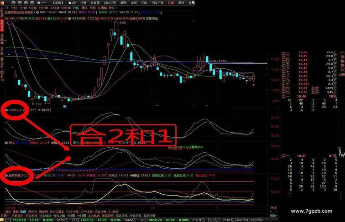Open the 行业资讯 bottom tab
The image size is (345, 222).
tap(136, 216)
